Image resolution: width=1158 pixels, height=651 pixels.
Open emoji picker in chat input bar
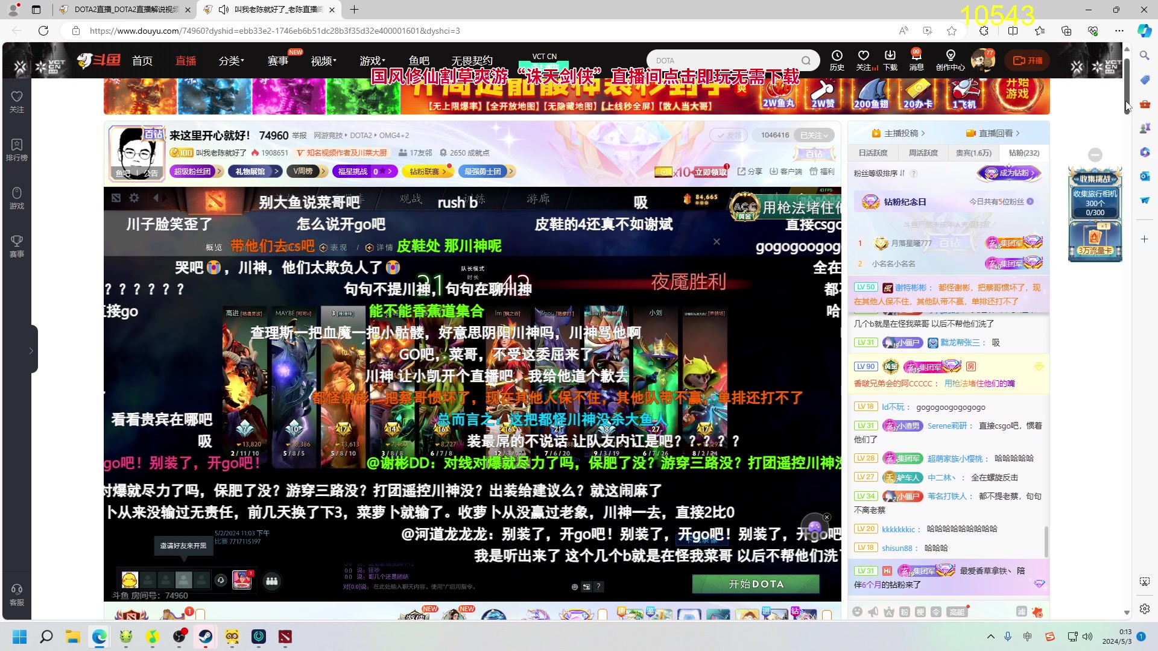(x=857, y=612)
